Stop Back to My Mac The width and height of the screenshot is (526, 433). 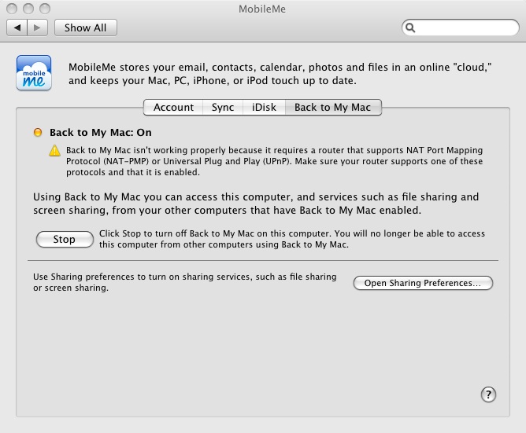pyautogui.click(x=65, y=239)
